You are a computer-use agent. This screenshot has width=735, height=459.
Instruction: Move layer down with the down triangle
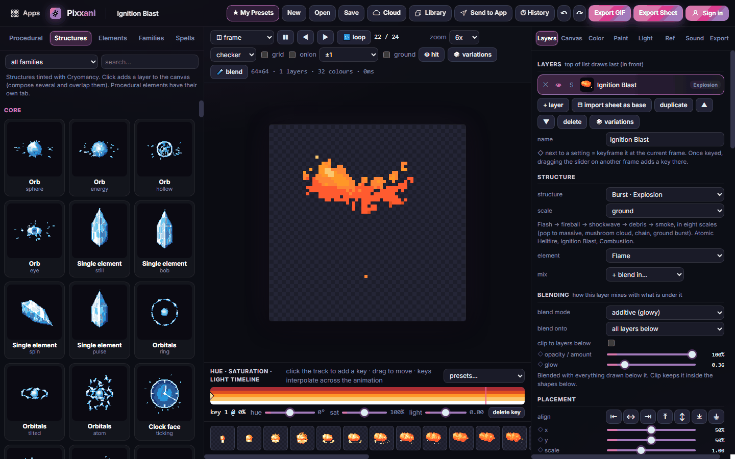pyautogui.click(x=546, y=122)
